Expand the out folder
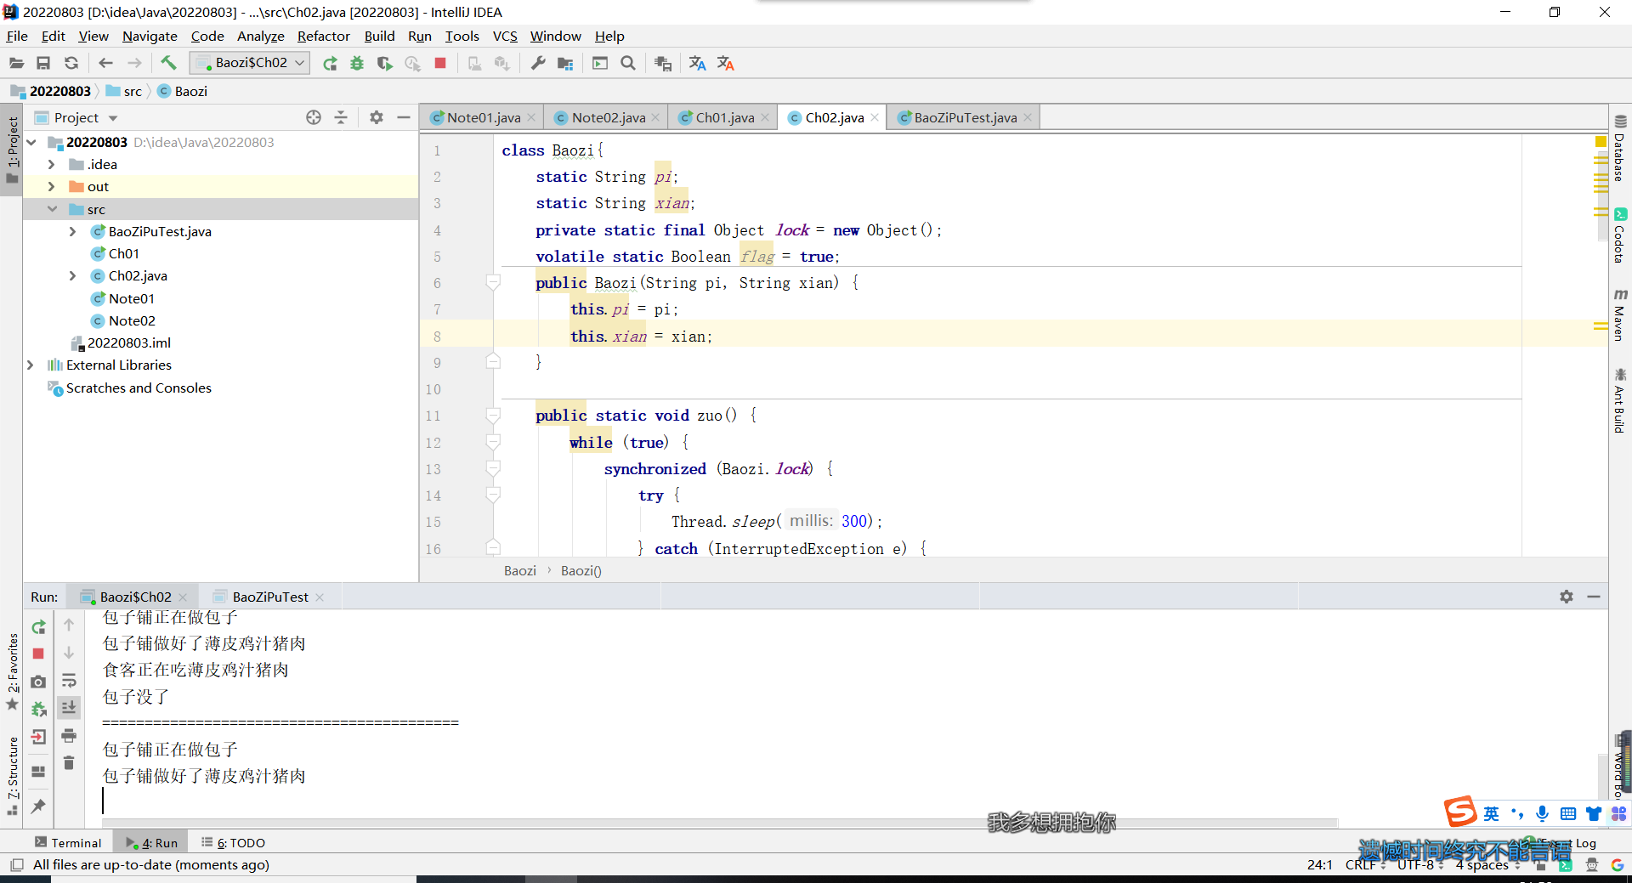The height and width of the screenshot is (883, 1632). pyautogui.click(x=51, y=186)
